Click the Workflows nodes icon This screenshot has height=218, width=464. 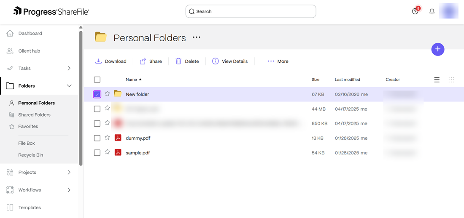pyautogui.click(x=10, y=190)
